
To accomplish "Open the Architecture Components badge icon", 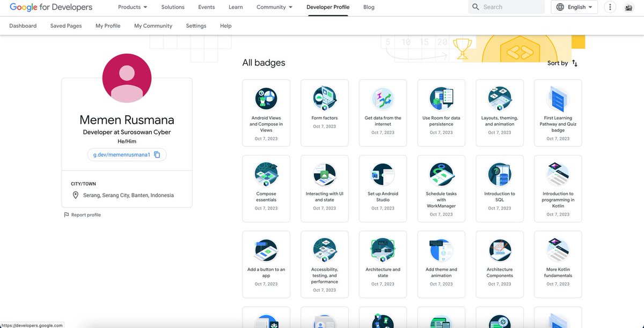I will 500,250.
